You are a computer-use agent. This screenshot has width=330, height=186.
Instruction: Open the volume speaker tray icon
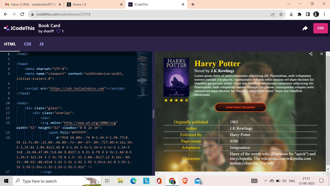[284, 181]
